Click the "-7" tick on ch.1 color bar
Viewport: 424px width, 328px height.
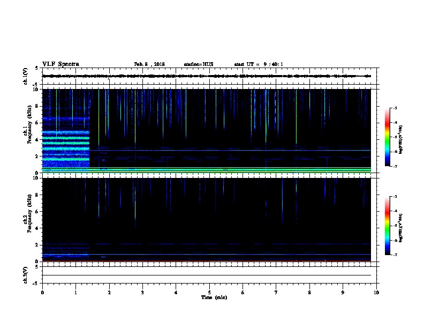[x=395, y=166]
